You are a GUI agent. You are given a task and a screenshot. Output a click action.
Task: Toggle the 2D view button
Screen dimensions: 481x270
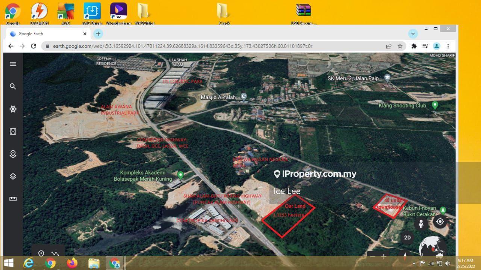tap(407, 238)
